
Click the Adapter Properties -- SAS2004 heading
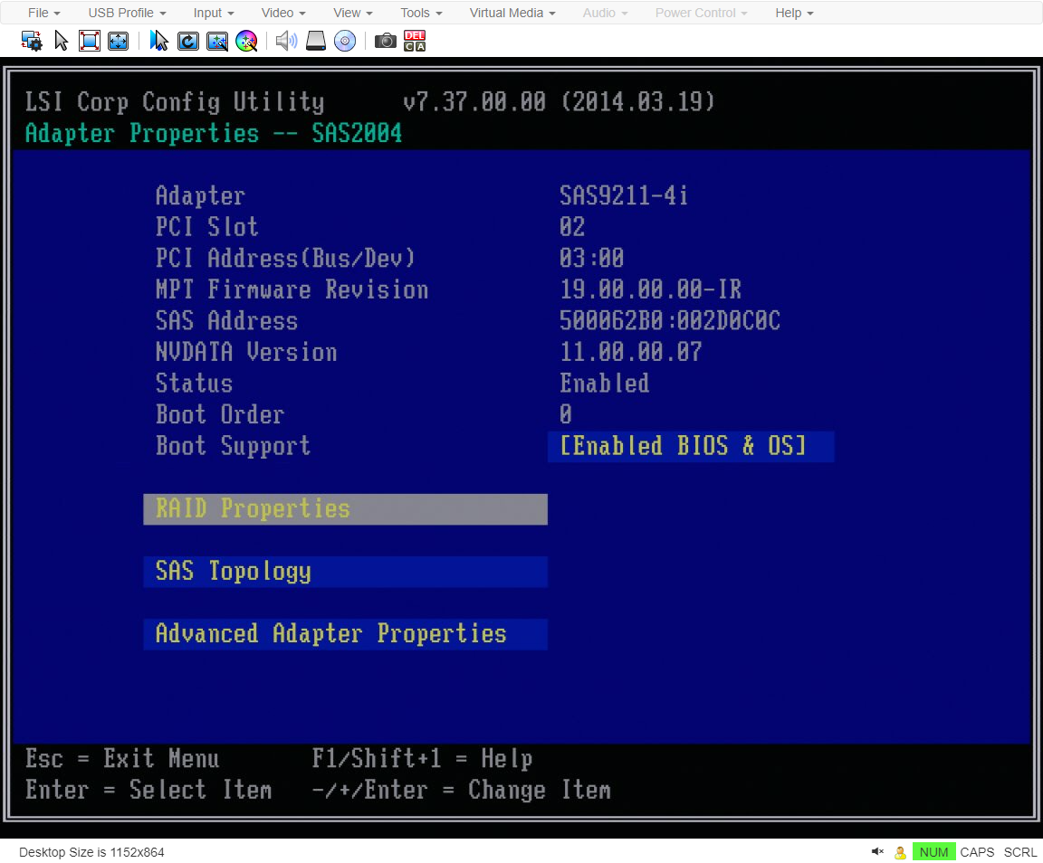[214, 133]
